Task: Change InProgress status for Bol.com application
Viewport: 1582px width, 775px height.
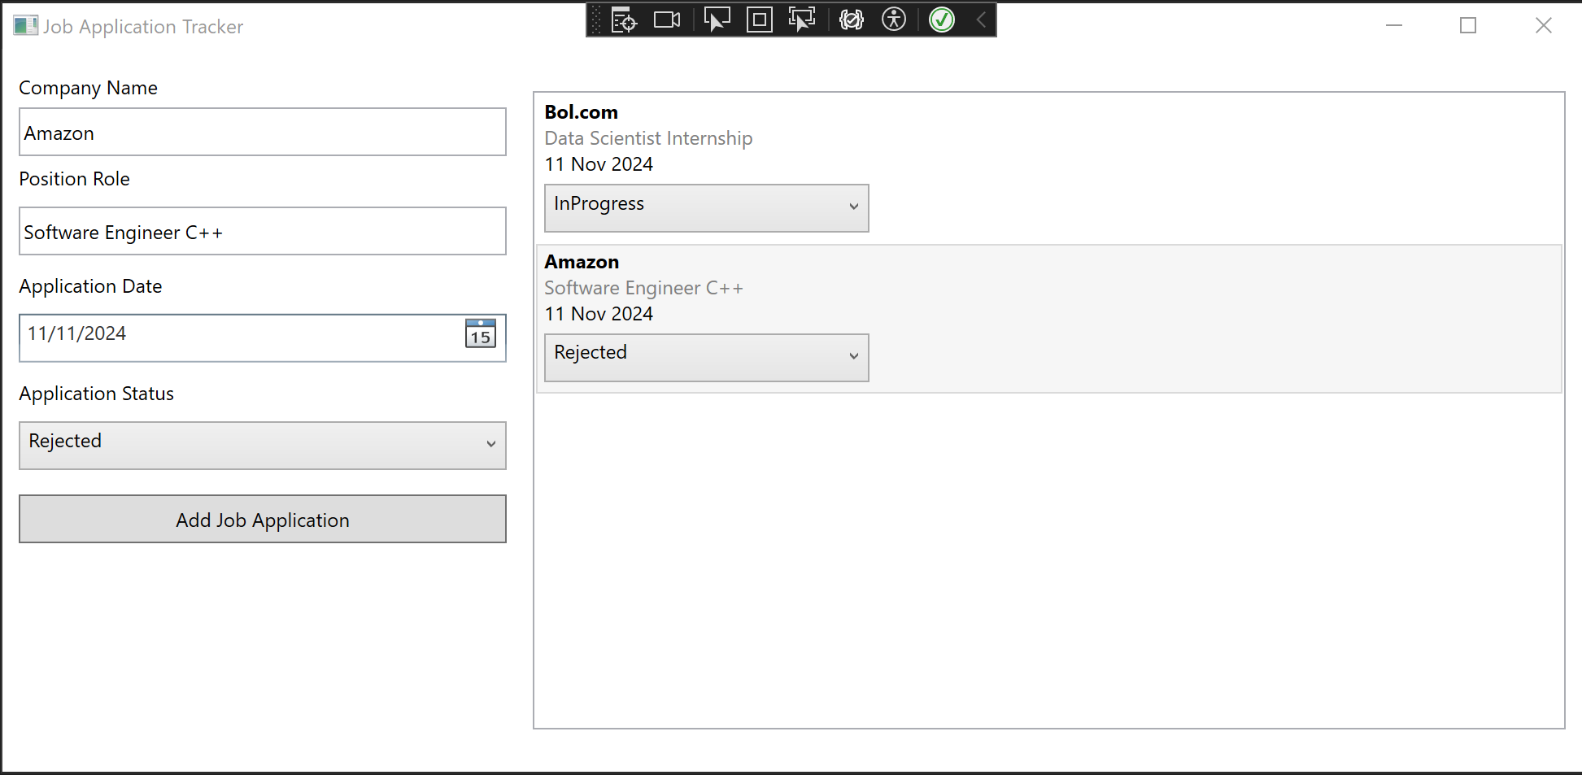Action: (706, 207)
